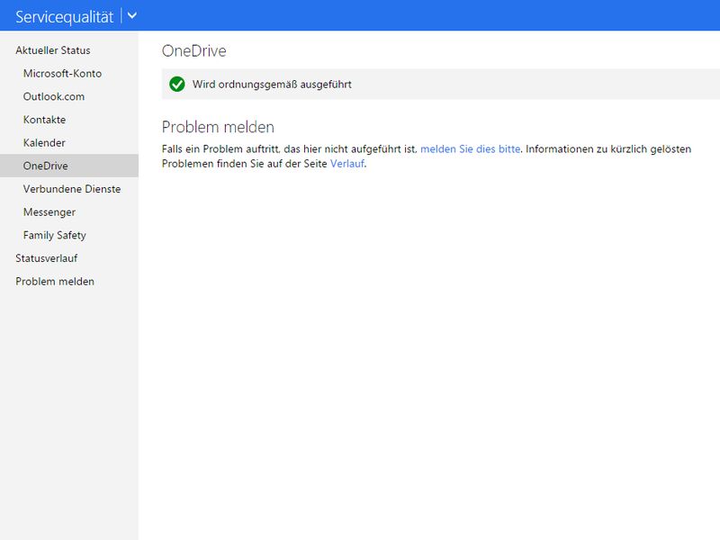Select OneDrive sidebar entry
Screen dimensions: 720x540
coord(69,166)
